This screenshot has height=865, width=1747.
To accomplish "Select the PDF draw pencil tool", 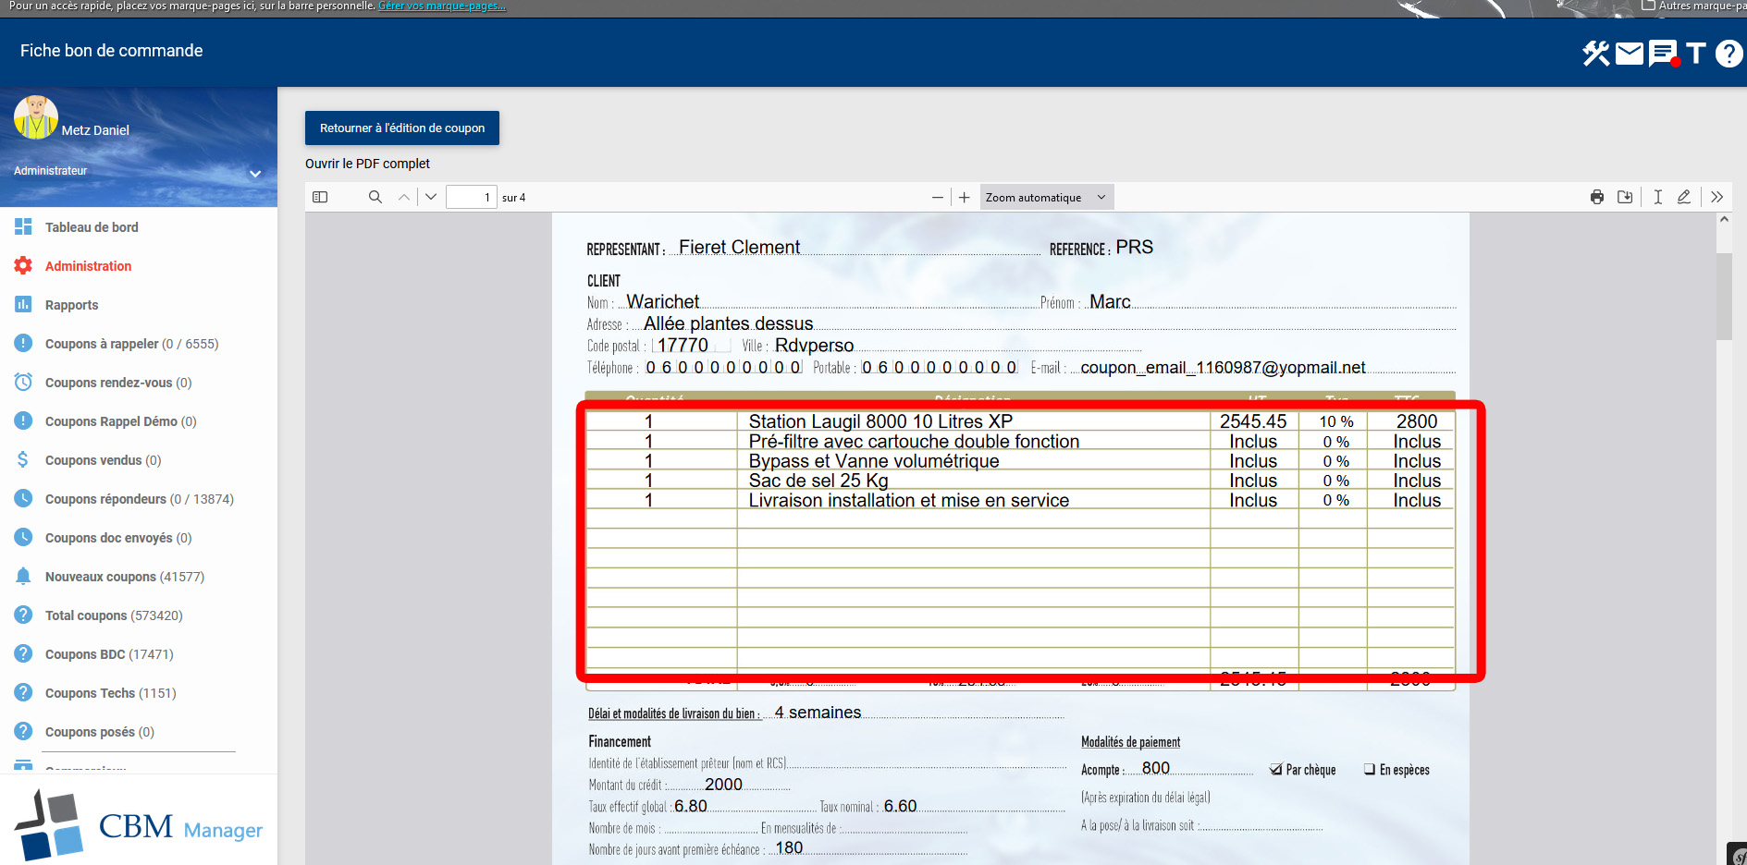I will click(1684, 197).
